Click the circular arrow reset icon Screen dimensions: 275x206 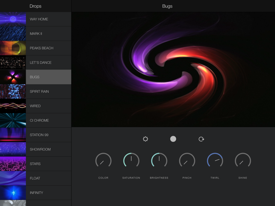point(201,139)
